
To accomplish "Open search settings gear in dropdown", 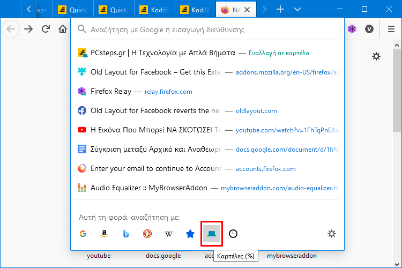I will point(332,234).
